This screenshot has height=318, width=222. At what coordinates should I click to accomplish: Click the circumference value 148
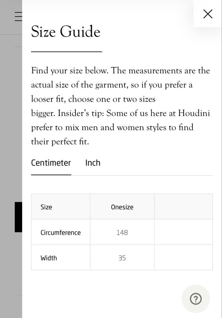pyautogui.click(x=122, y=233)
